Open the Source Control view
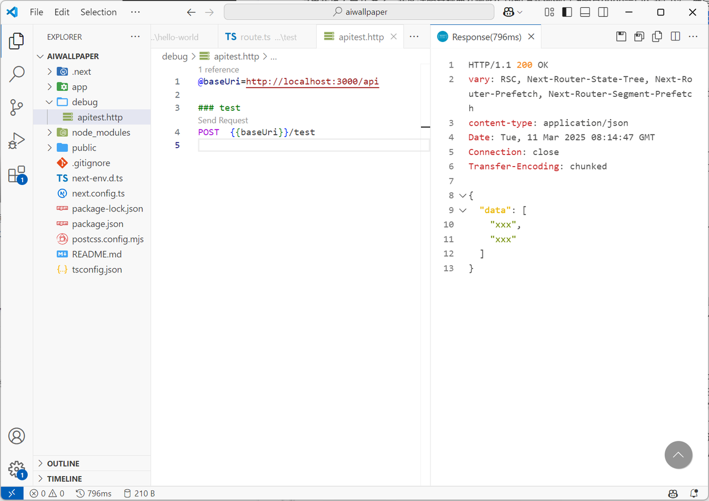 pyautogui.click(x=17, y=107)
